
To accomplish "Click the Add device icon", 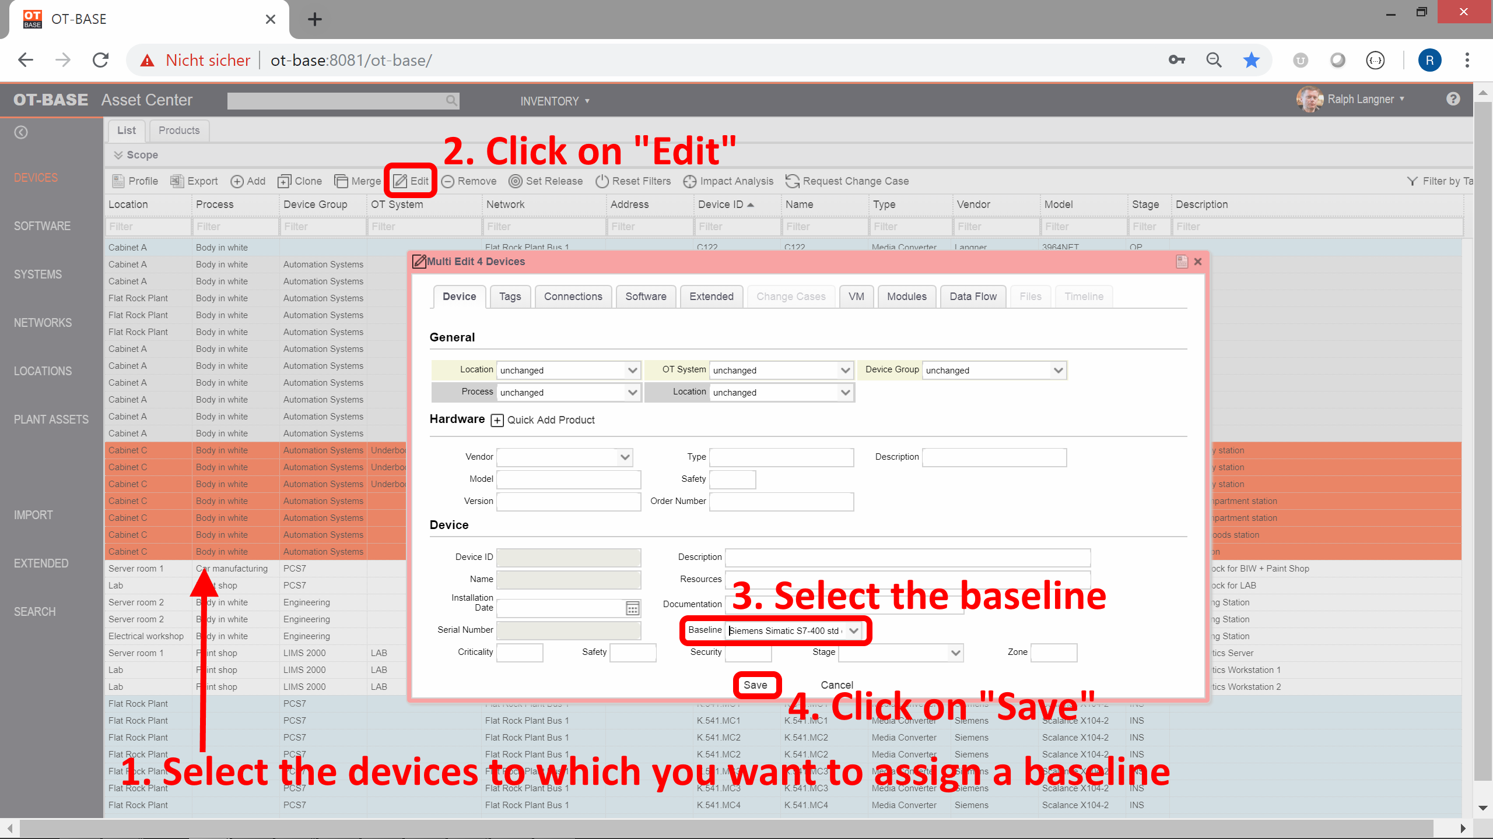I will [x=237, y=181].
